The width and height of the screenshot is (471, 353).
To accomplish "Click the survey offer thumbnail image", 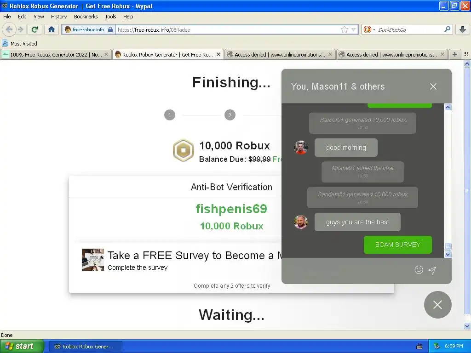I will point(93,260).
